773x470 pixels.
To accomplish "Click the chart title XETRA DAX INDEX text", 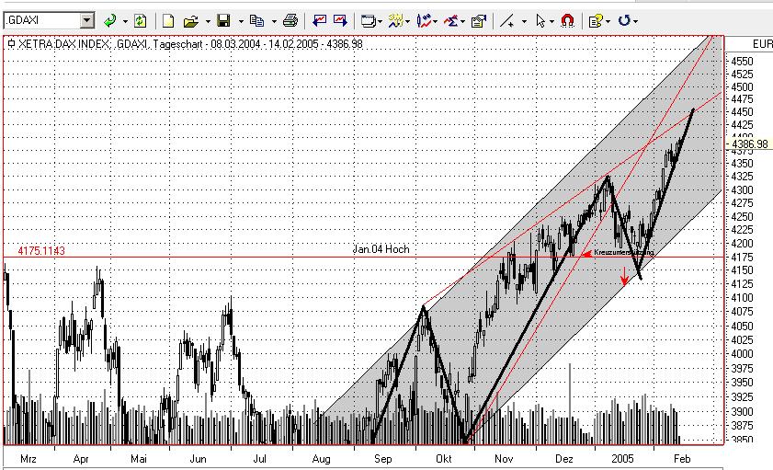I will (63, 44).
